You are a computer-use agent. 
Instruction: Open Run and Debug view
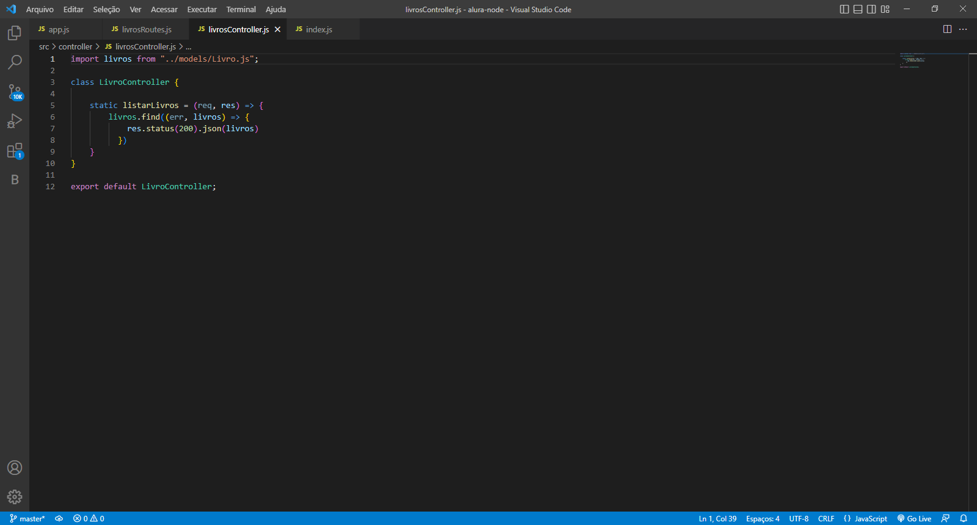[15, 121]
